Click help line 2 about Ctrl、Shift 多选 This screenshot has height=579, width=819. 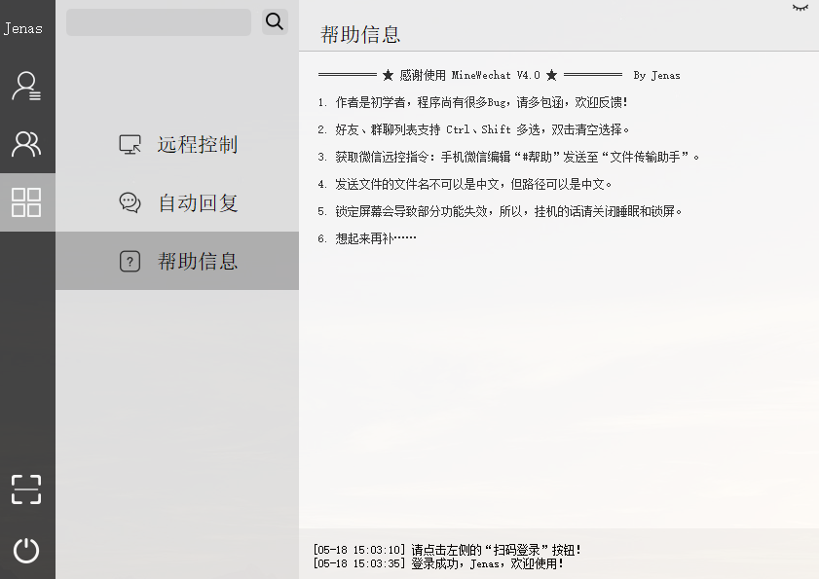click(473, 129)
